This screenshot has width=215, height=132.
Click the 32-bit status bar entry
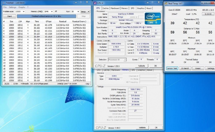tap(16, 84)
